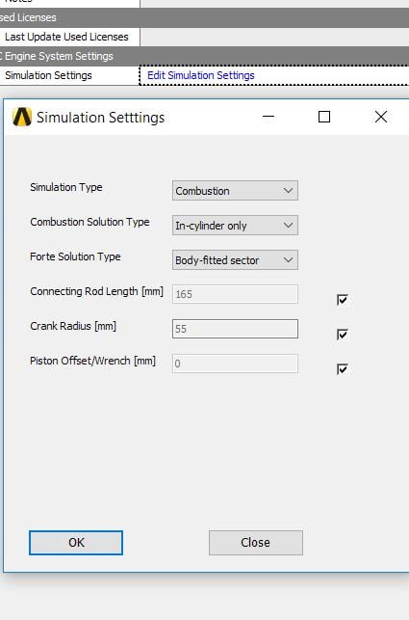Viewport: 409px width, 620px height.
Task: Open the Simulation Type dropdown
Action: (235, 191)
